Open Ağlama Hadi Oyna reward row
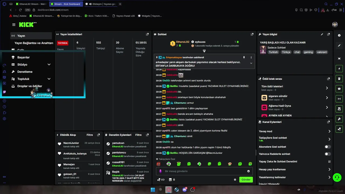 [x=295, y=108]
